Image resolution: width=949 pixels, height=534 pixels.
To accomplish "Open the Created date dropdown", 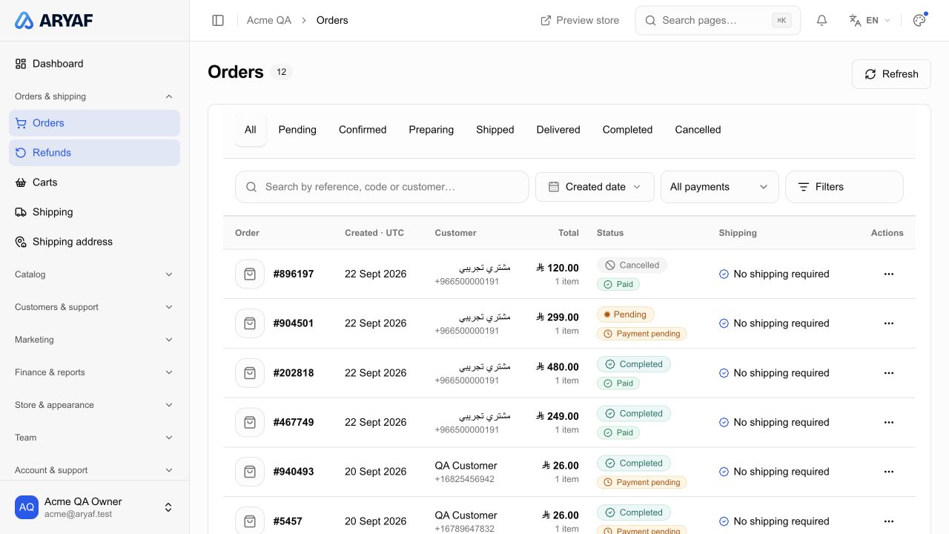I will (595, 187).
